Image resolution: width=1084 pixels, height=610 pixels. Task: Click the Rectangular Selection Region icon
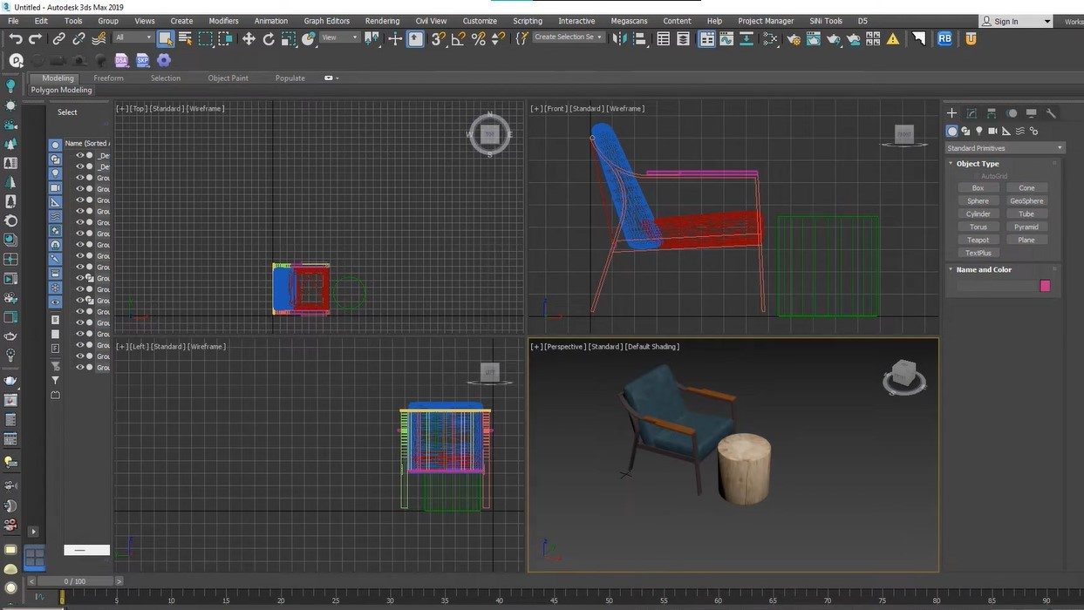(x=206, y=38)
